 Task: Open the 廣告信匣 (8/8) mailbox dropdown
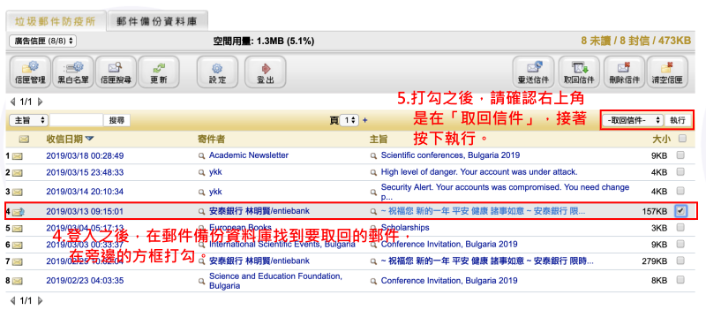point(42,41)
